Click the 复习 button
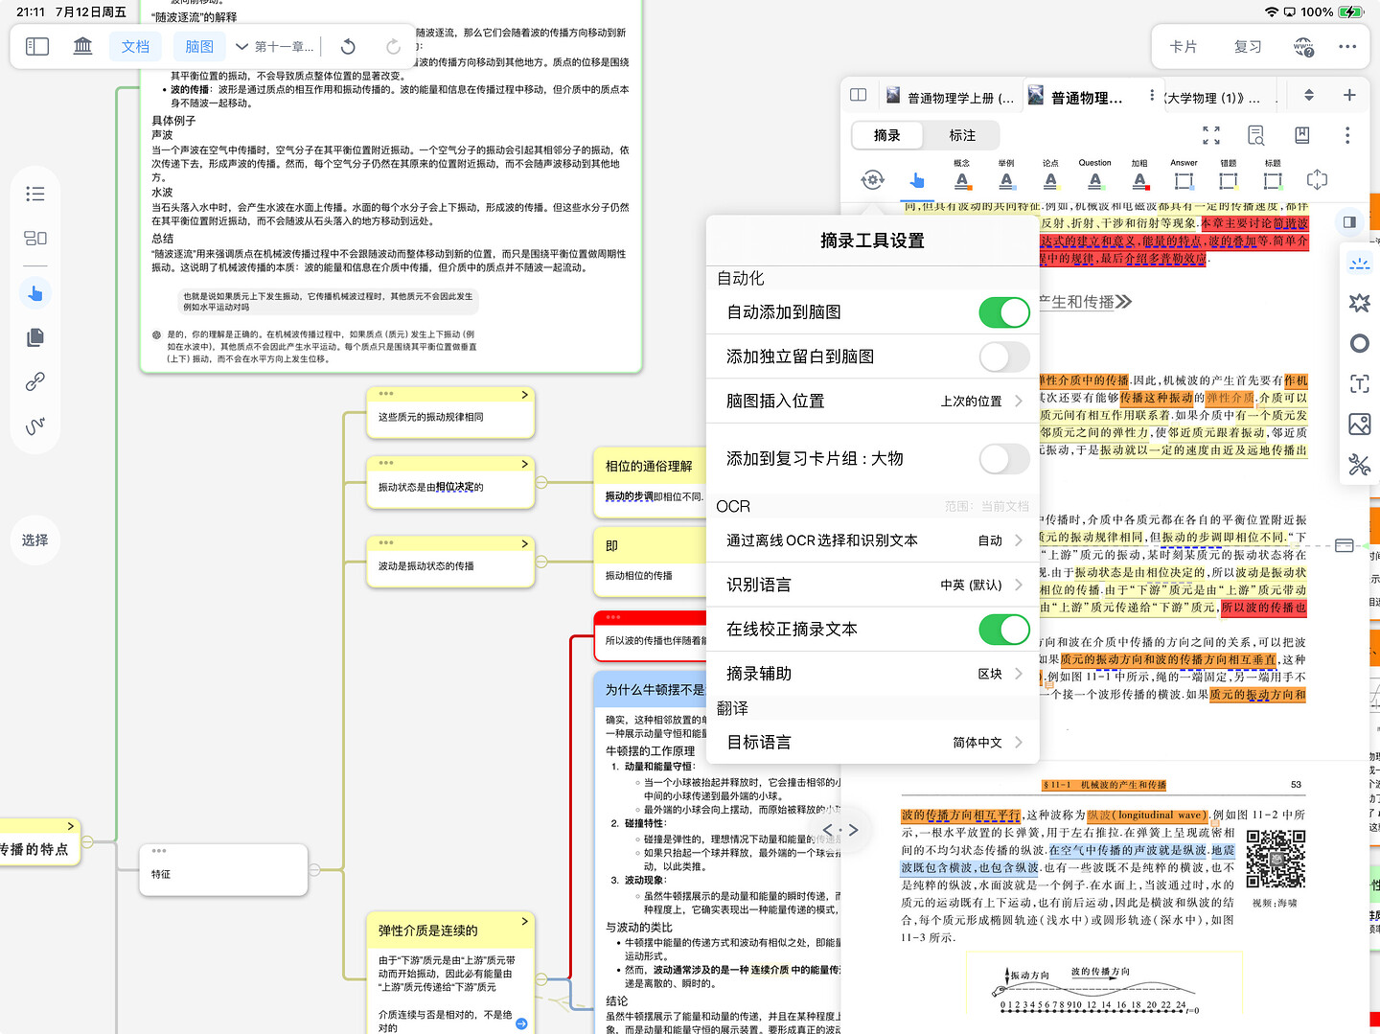This screenshot has height=1034, width=1380. pyautogui.click(x=1248, y=46)
